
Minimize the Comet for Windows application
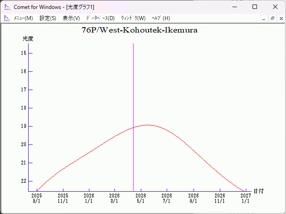click(x=234, y=7)
